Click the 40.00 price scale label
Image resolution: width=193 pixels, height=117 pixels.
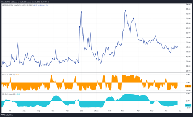click(188, 57)
